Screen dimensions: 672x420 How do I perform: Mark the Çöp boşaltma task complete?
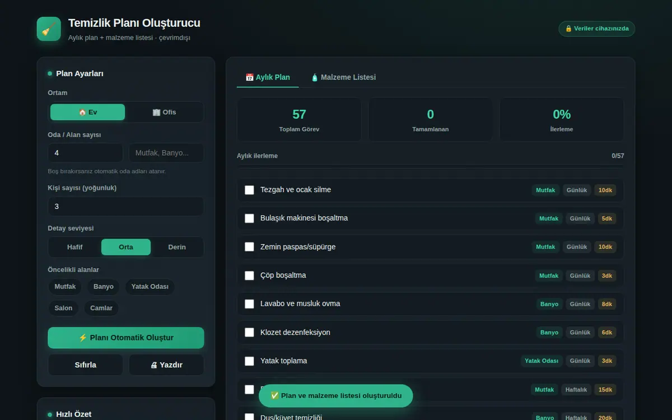tap(249, 276)
